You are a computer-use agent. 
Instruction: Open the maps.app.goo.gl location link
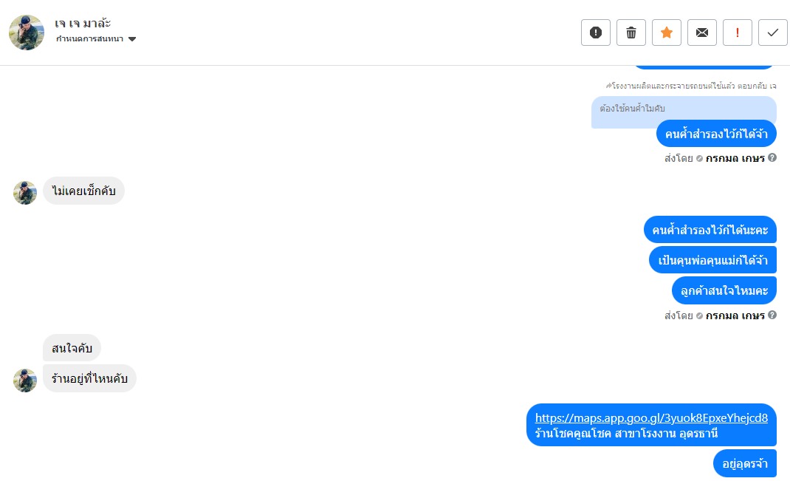pos(651,418)
